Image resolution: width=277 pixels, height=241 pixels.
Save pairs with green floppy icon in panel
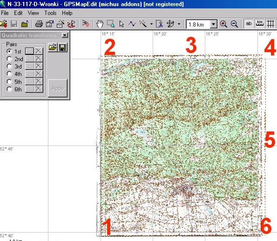(62, 48)
